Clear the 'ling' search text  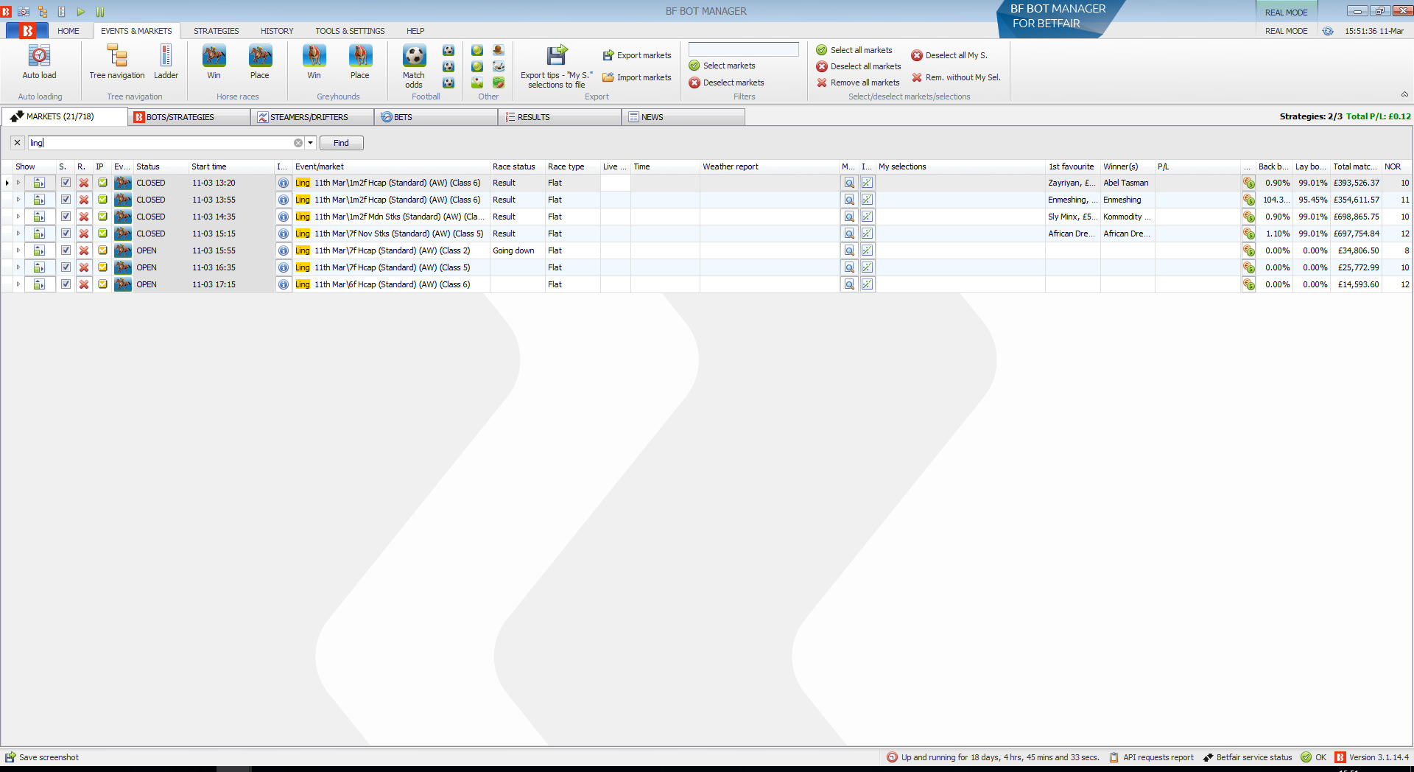click(x=298, y=143)
